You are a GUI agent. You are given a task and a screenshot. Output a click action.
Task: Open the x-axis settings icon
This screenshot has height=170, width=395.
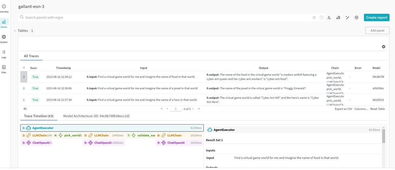tap(329, 17)
